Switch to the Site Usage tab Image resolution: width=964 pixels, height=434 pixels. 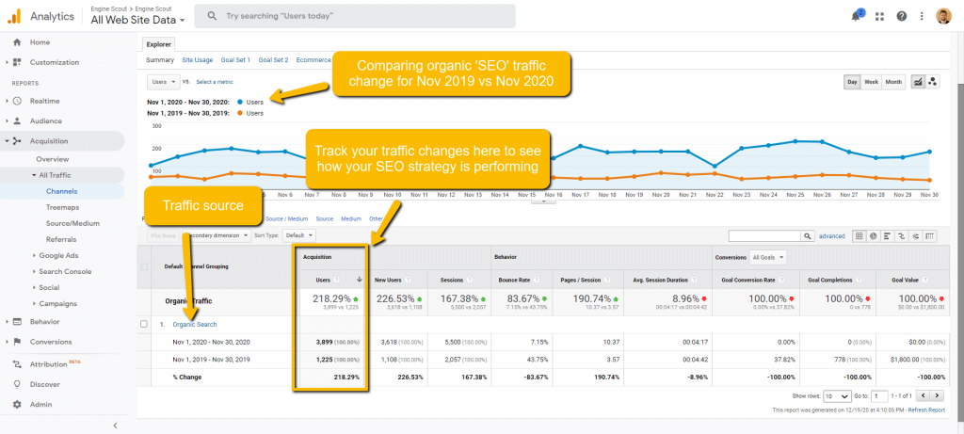pyautogui.click(x=198, y=59)
